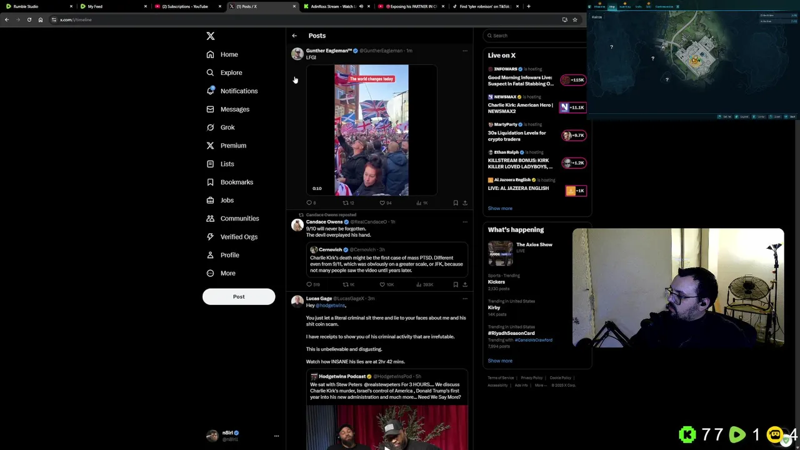Open Bookmarks in the sidebar

229,182
